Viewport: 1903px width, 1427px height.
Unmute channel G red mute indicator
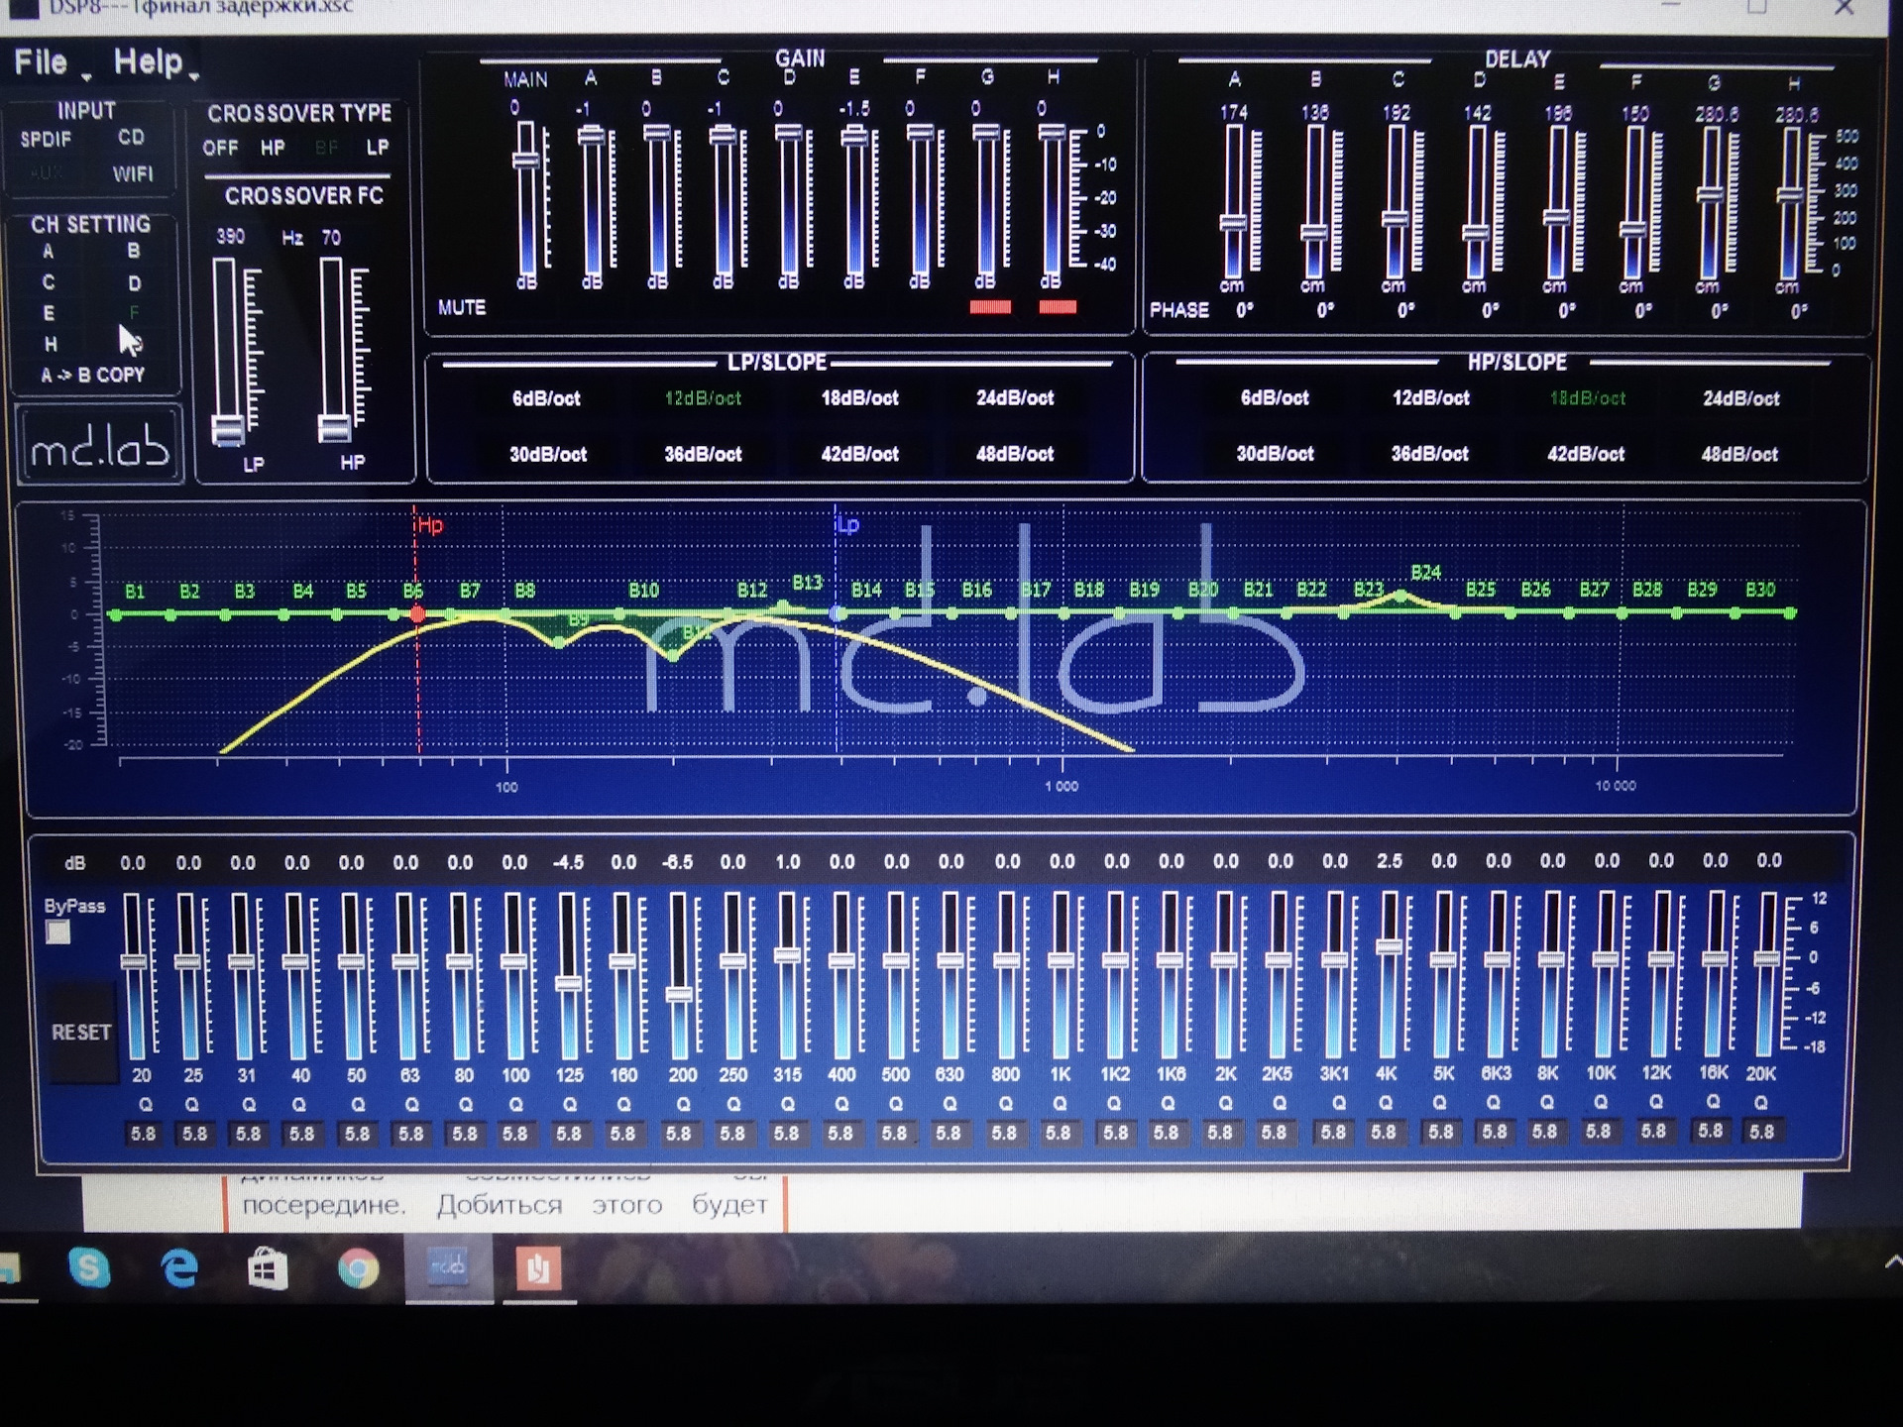pos(990,307)
